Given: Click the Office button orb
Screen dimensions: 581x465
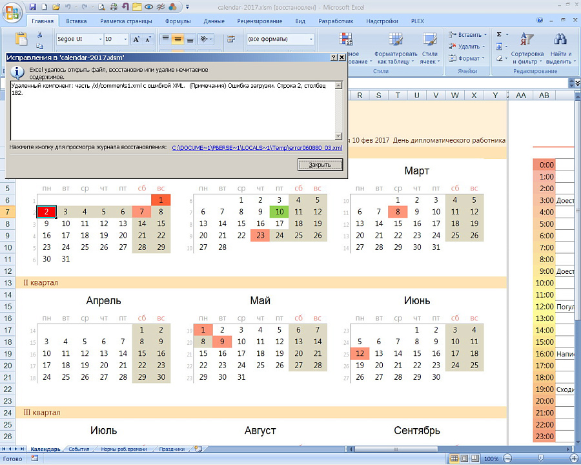Looking at the screenshot, I should [x=12, y=12].
